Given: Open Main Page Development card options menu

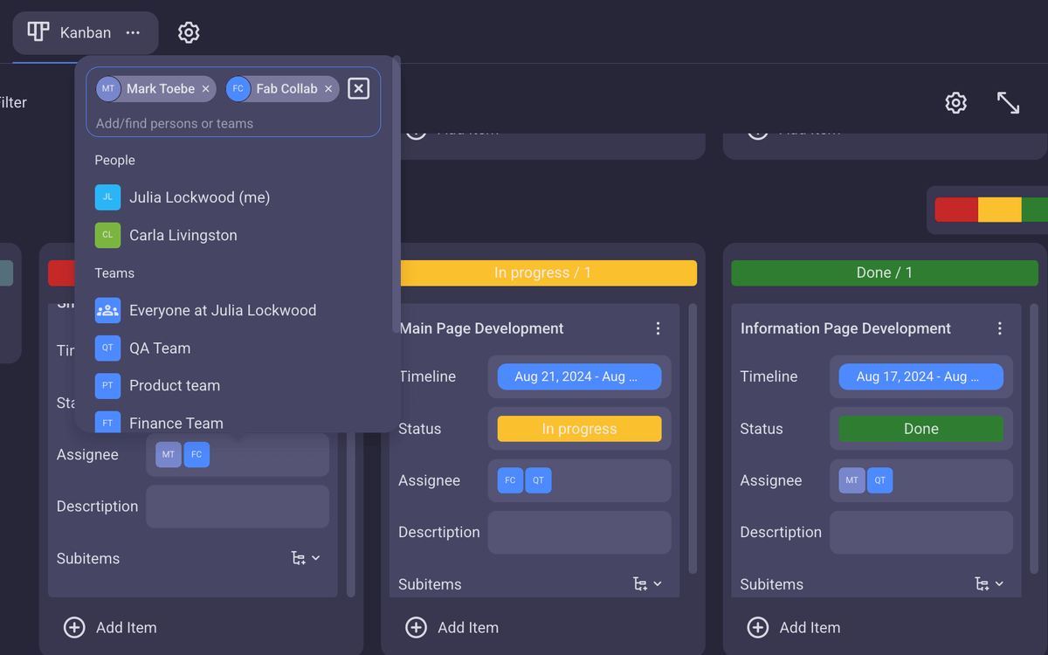Looking at the screenshot, I should (x=658, y=328).
